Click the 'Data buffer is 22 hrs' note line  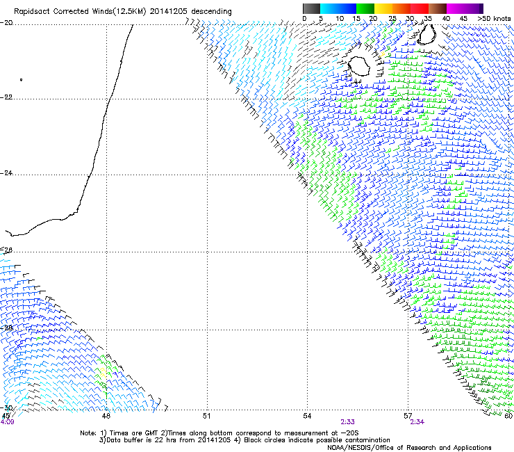click(244, 440)
